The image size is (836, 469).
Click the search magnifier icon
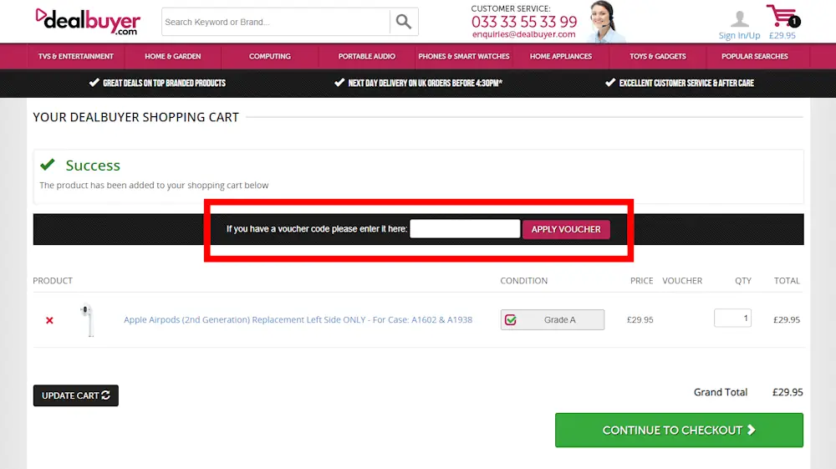404,22
